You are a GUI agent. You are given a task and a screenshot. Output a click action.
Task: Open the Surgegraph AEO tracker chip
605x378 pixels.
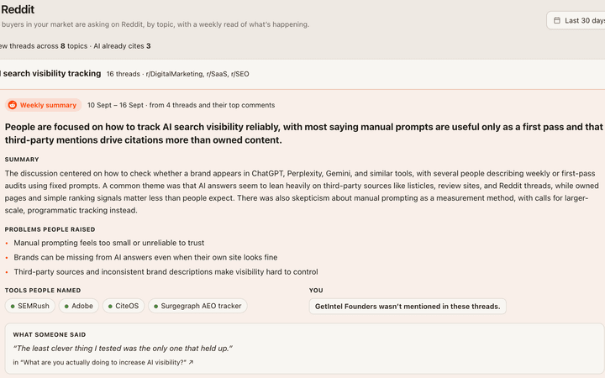tap(197, 306)
